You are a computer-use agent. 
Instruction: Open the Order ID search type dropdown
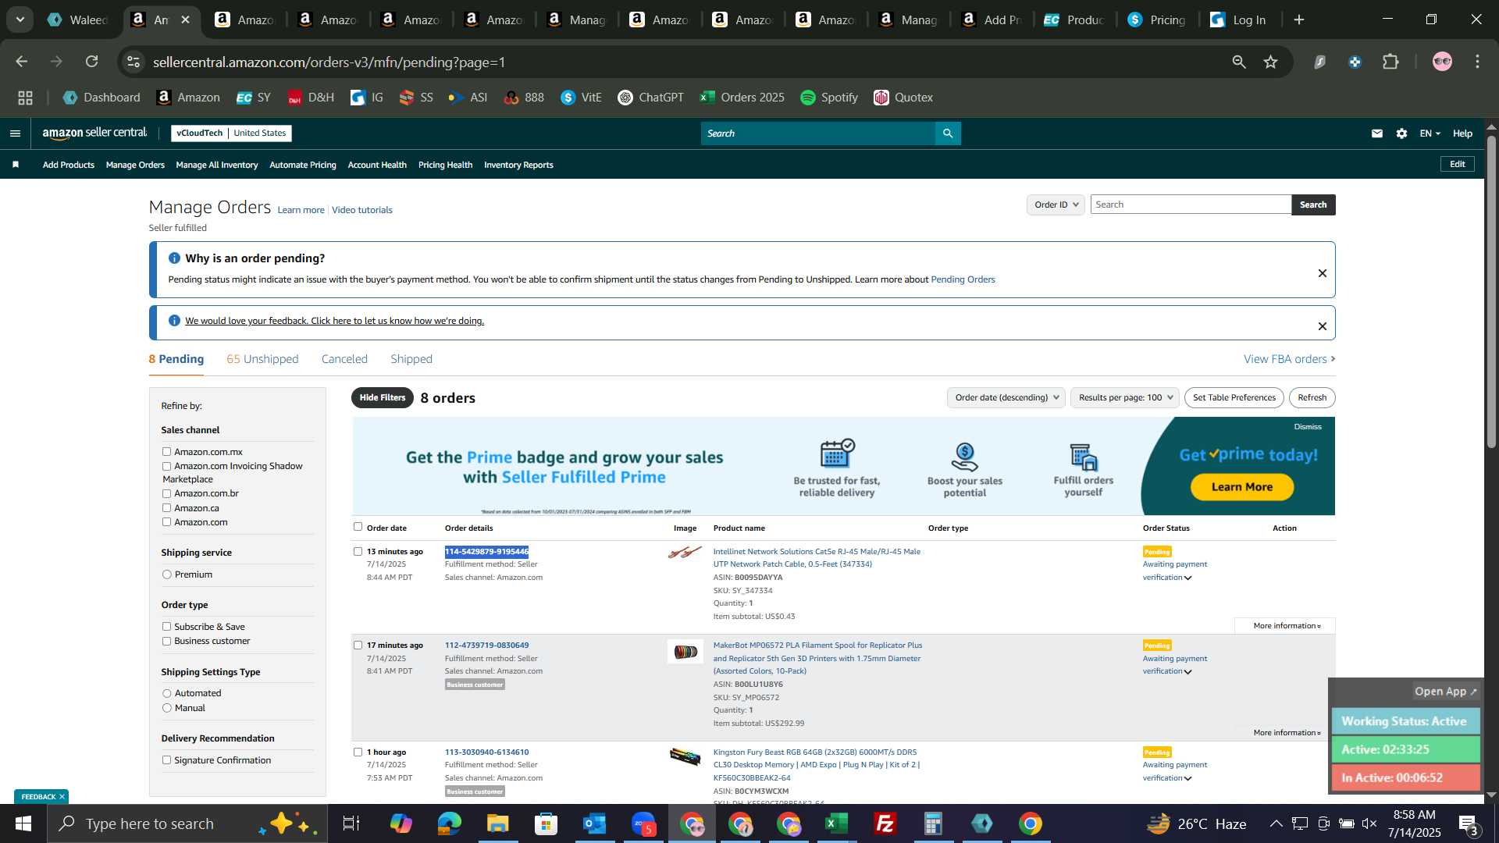(x=1056, y=205)
